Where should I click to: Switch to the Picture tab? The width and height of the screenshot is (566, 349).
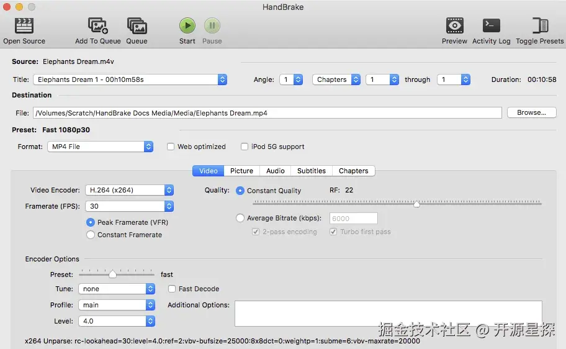point(242,171)
